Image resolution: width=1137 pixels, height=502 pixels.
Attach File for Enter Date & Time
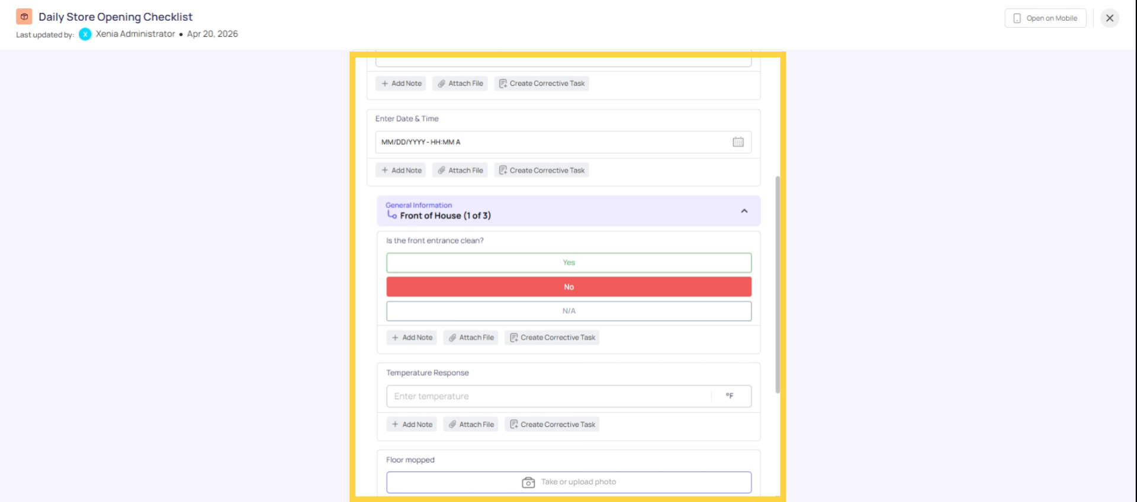[x=460, y=170]
